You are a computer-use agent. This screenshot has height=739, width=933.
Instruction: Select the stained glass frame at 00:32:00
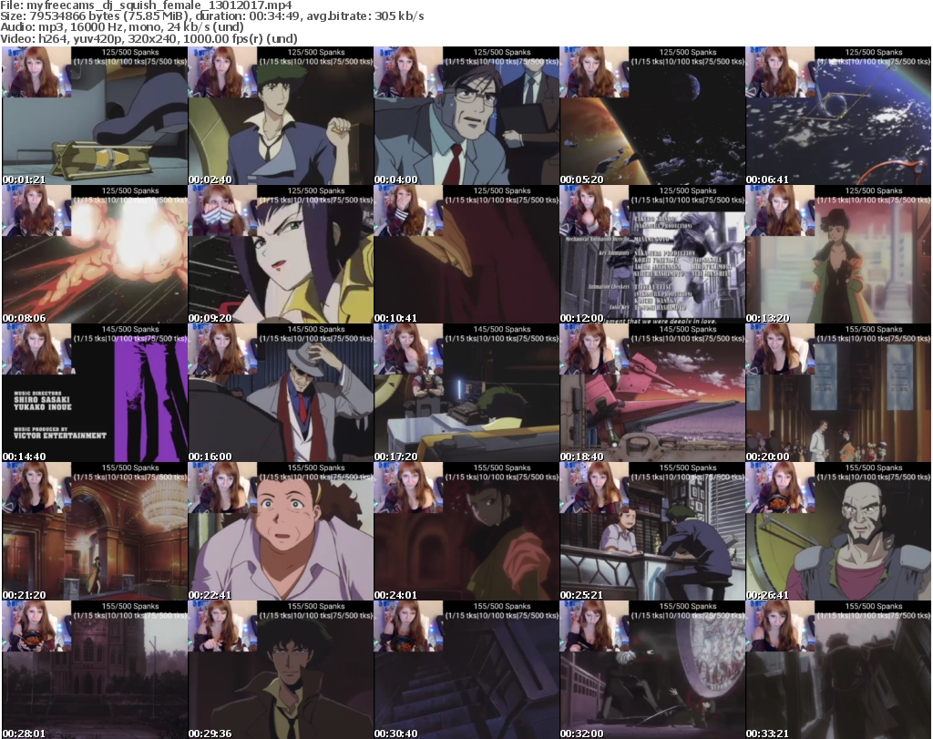pos(652,670)
